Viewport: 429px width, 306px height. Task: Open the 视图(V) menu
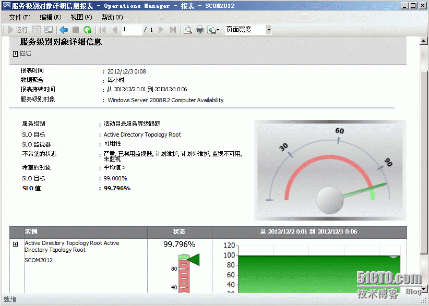pyautogui.click(x=81, y=17)
